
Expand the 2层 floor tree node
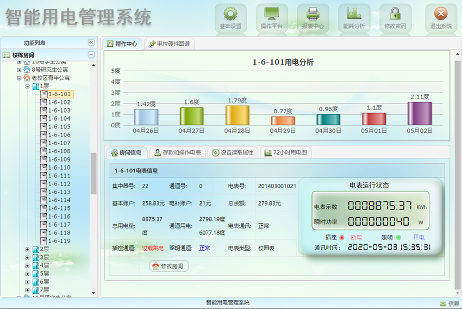pos(27,249)
